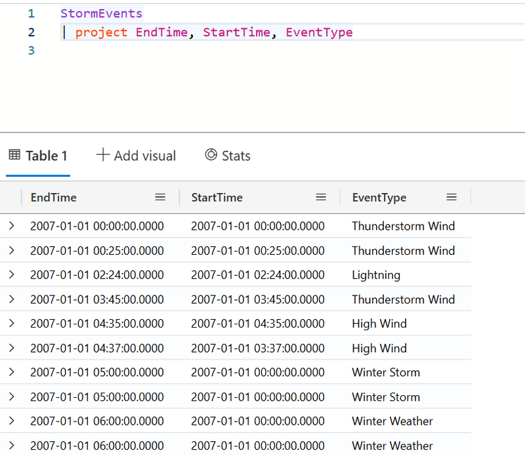
Task: Select EndTime cell 2007-01-01 02:24:00.0000
Action: (97, 274)
